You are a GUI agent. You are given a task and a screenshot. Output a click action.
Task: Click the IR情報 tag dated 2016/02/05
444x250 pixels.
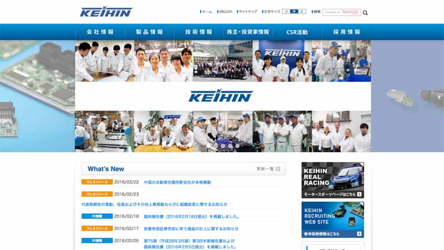[97, 241]
